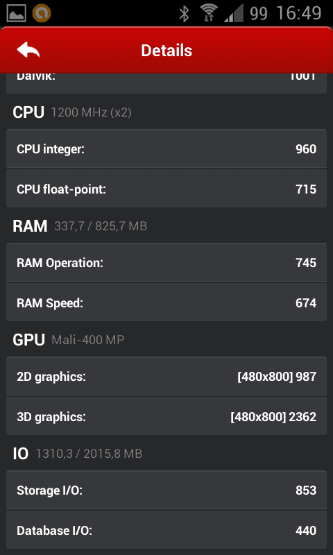Tap the cellular signal strength icon
Image resolution: width=333 pixels, height=555 pixels.
coord(234,13)
